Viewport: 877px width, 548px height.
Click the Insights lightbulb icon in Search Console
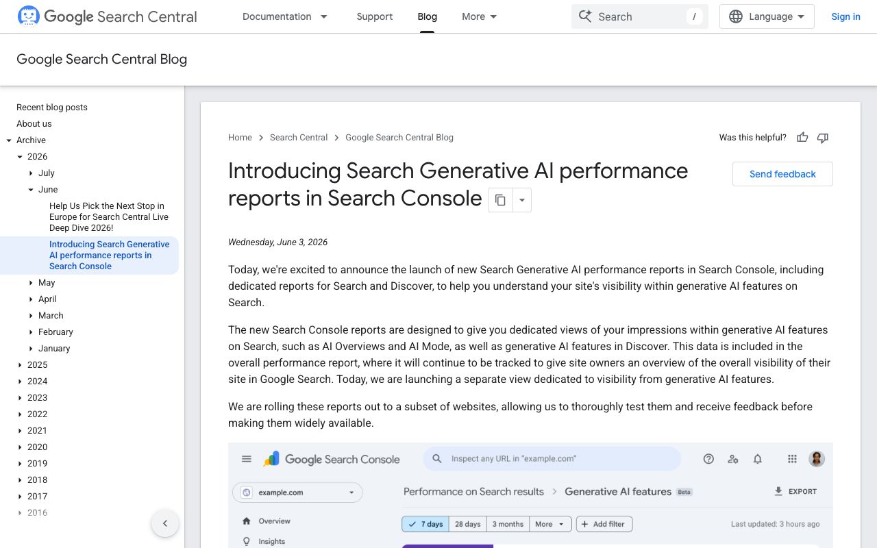click(247, 541)
